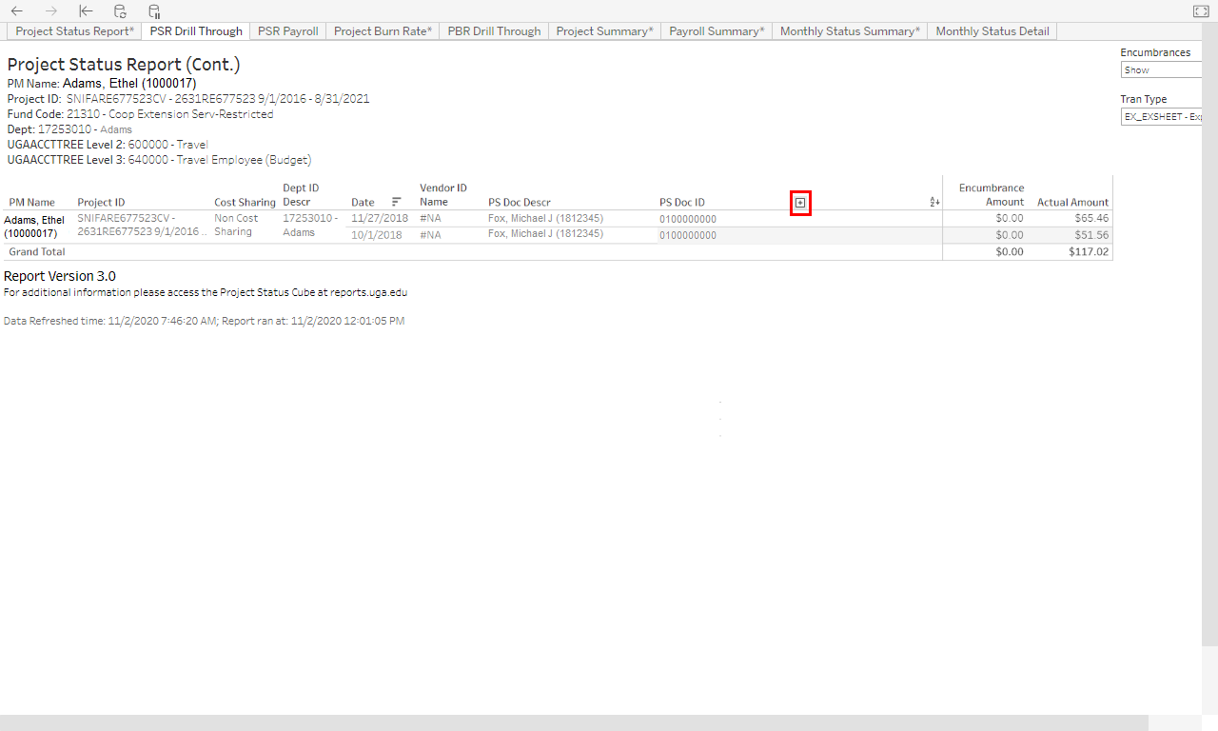Click the Actual Amount header

click(x=1073, y=202)
